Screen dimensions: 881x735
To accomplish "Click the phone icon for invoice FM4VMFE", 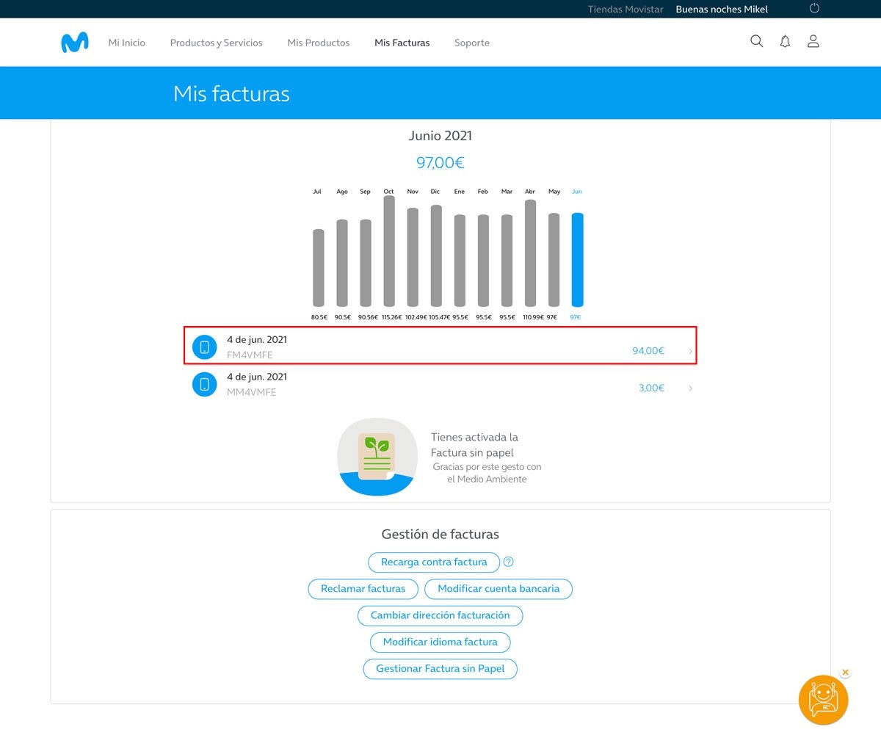I will [x=204, y=347].
